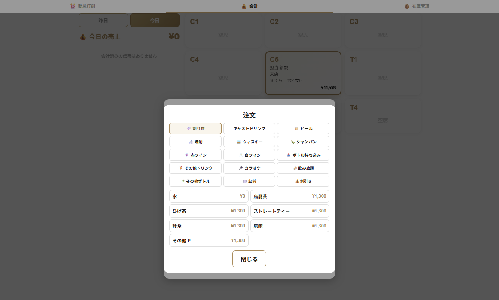Click the ウィスキー glass icon
Screen dimensions: 499x300
(238, 142)
